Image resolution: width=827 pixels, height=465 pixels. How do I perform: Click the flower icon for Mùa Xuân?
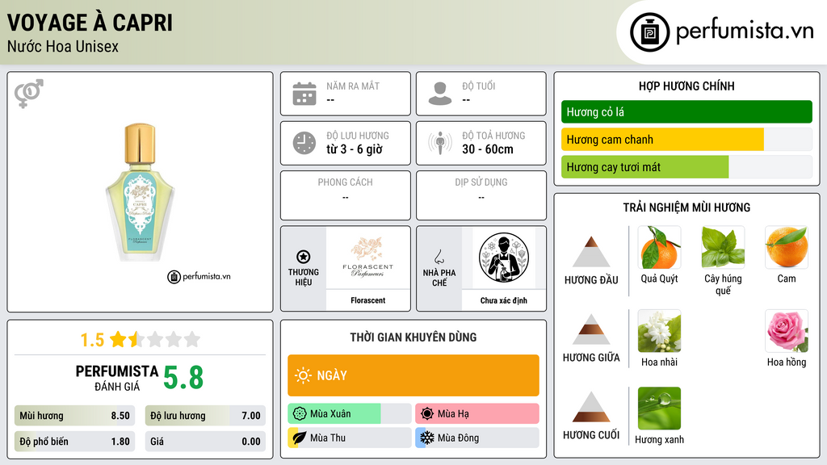tap(300, 414)
